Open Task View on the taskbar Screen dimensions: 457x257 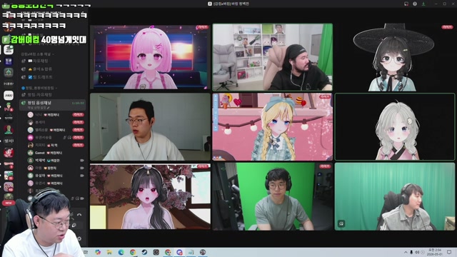(x=86, y=252)
